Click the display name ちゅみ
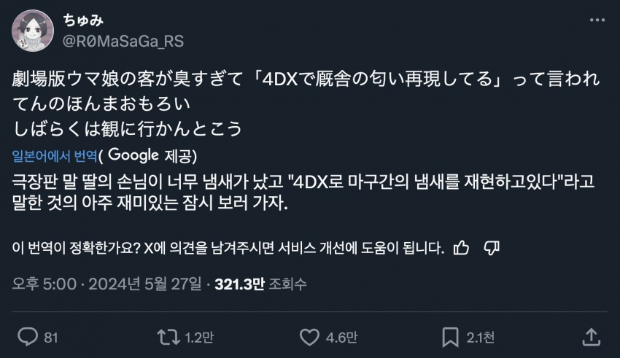Image resolution: width=620 pixels, height=358 pixels. click(83, 20)
